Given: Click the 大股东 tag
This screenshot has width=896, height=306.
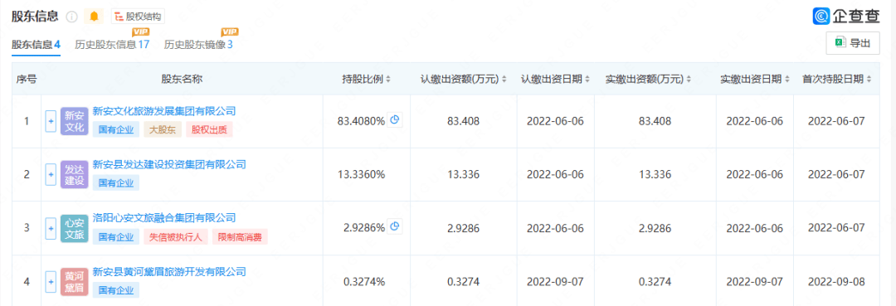Looking at the screenshot, I should click(x=163, y=129).
